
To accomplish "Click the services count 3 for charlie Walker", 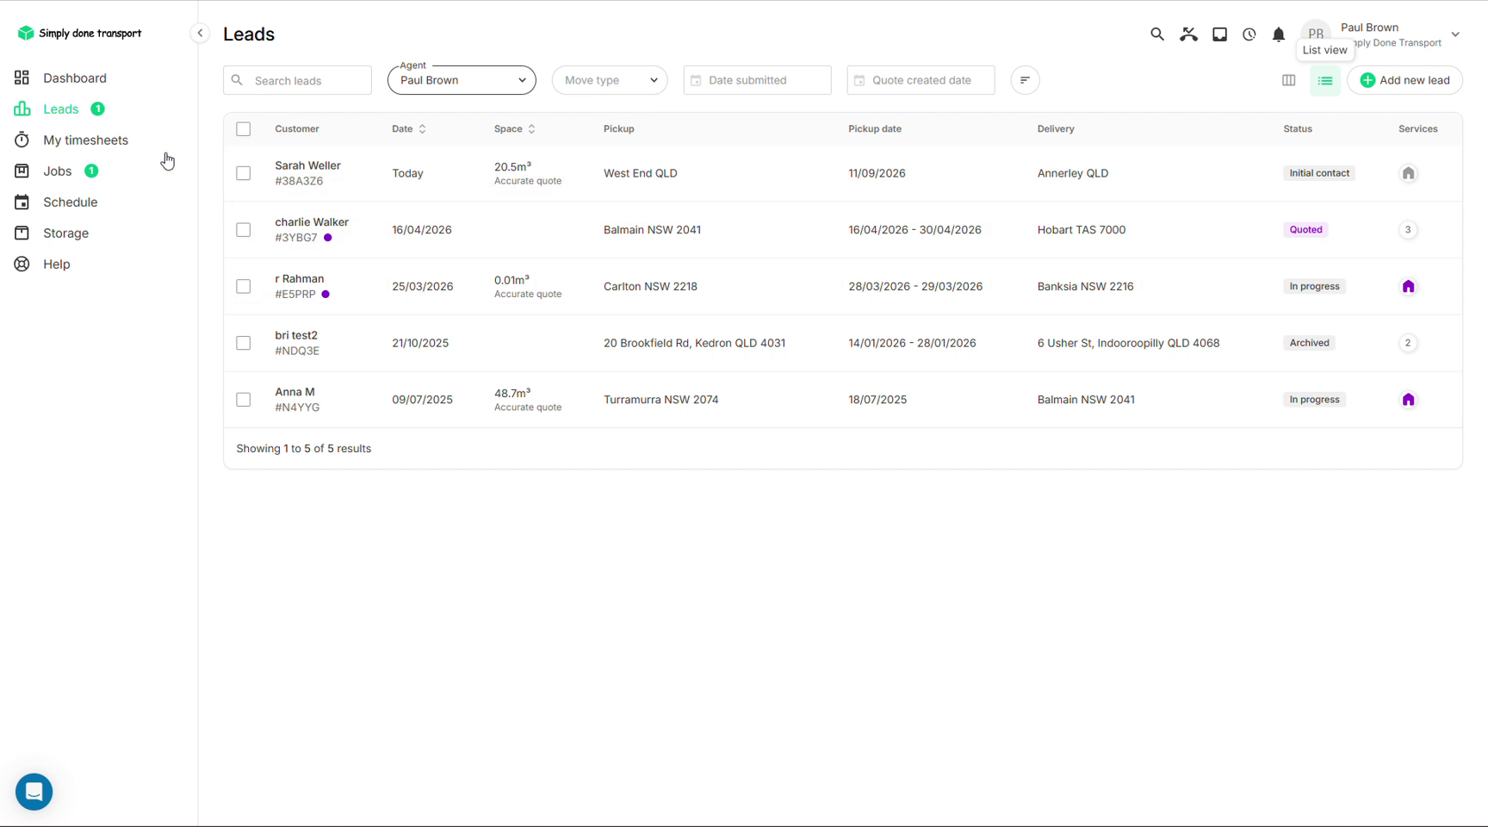I will click(1408, 230).
